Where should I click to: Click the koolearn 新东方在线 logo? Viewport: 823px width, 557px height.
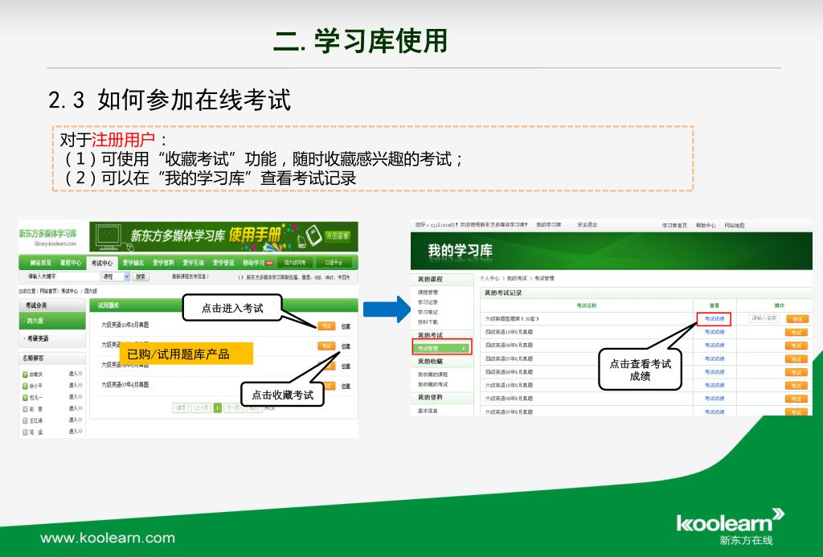click(x=730, y=527)
